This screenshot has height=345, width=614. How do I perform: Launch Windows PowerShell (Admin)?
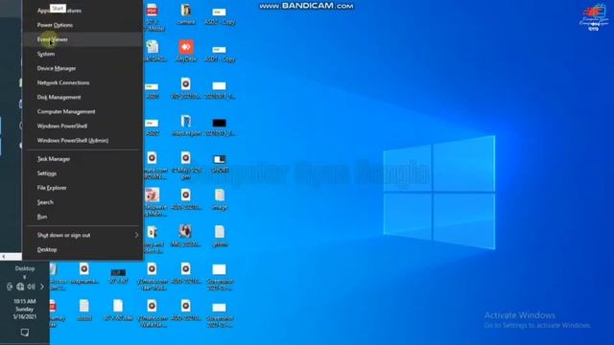click(x=83, y=141)
